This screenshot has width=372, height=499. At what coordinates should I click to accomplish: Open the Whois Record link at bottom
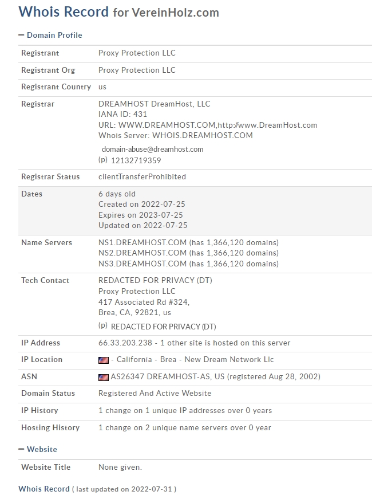(44, 489)
